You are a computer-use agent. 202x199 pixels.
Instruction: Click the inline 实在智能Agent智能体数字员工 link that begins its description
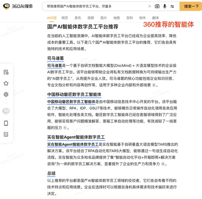click(73, 144)
